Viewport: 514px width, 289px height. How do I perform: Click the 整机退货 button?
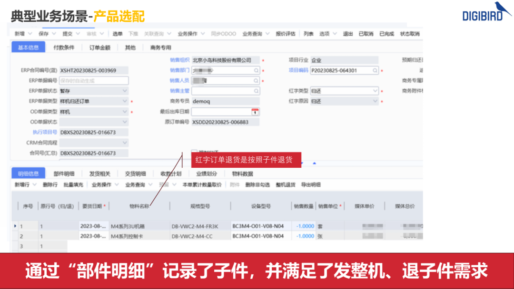pos(286,184)
